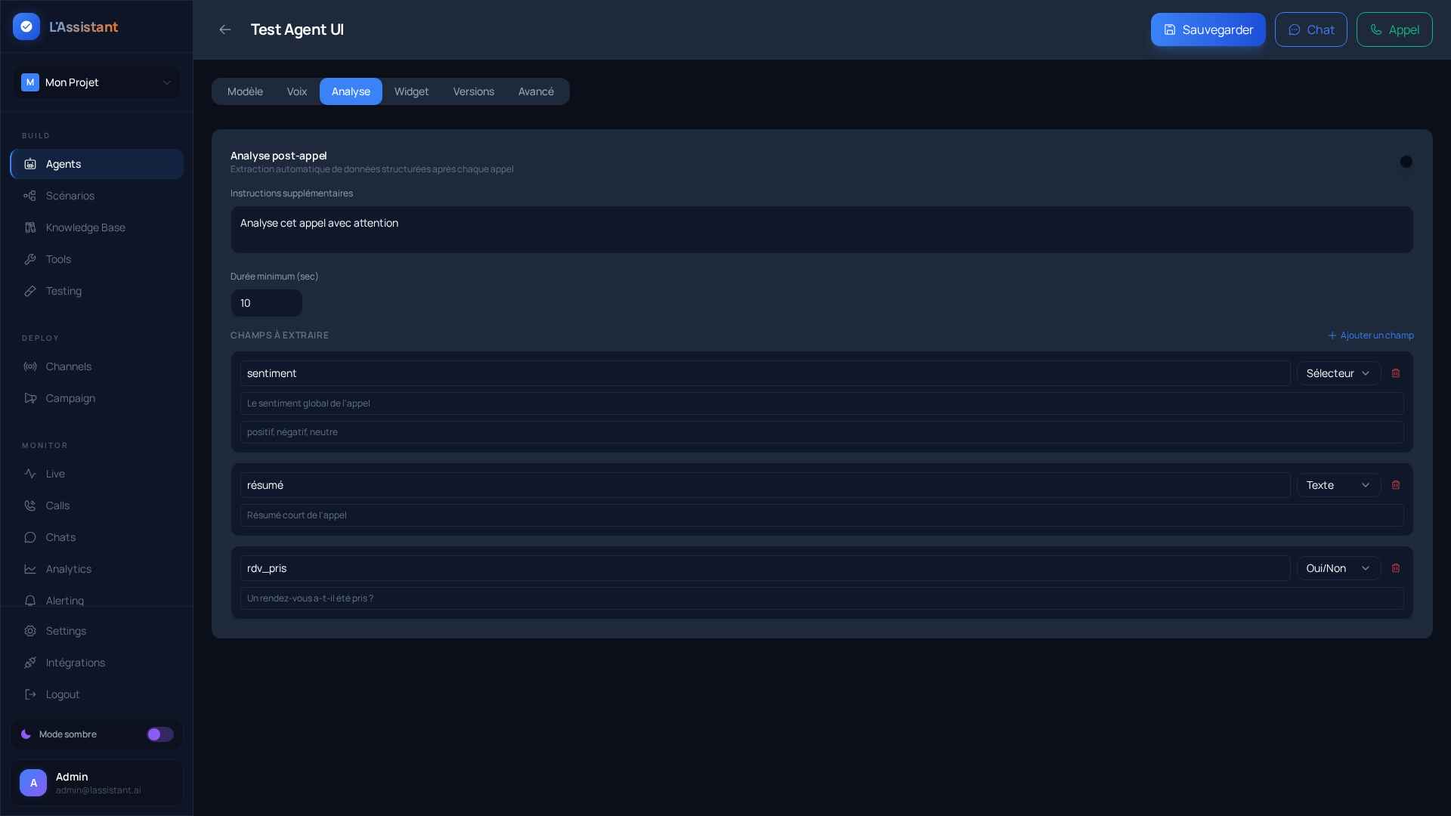
Task: Click the Logout sidebar item
Action: (62, 694)
